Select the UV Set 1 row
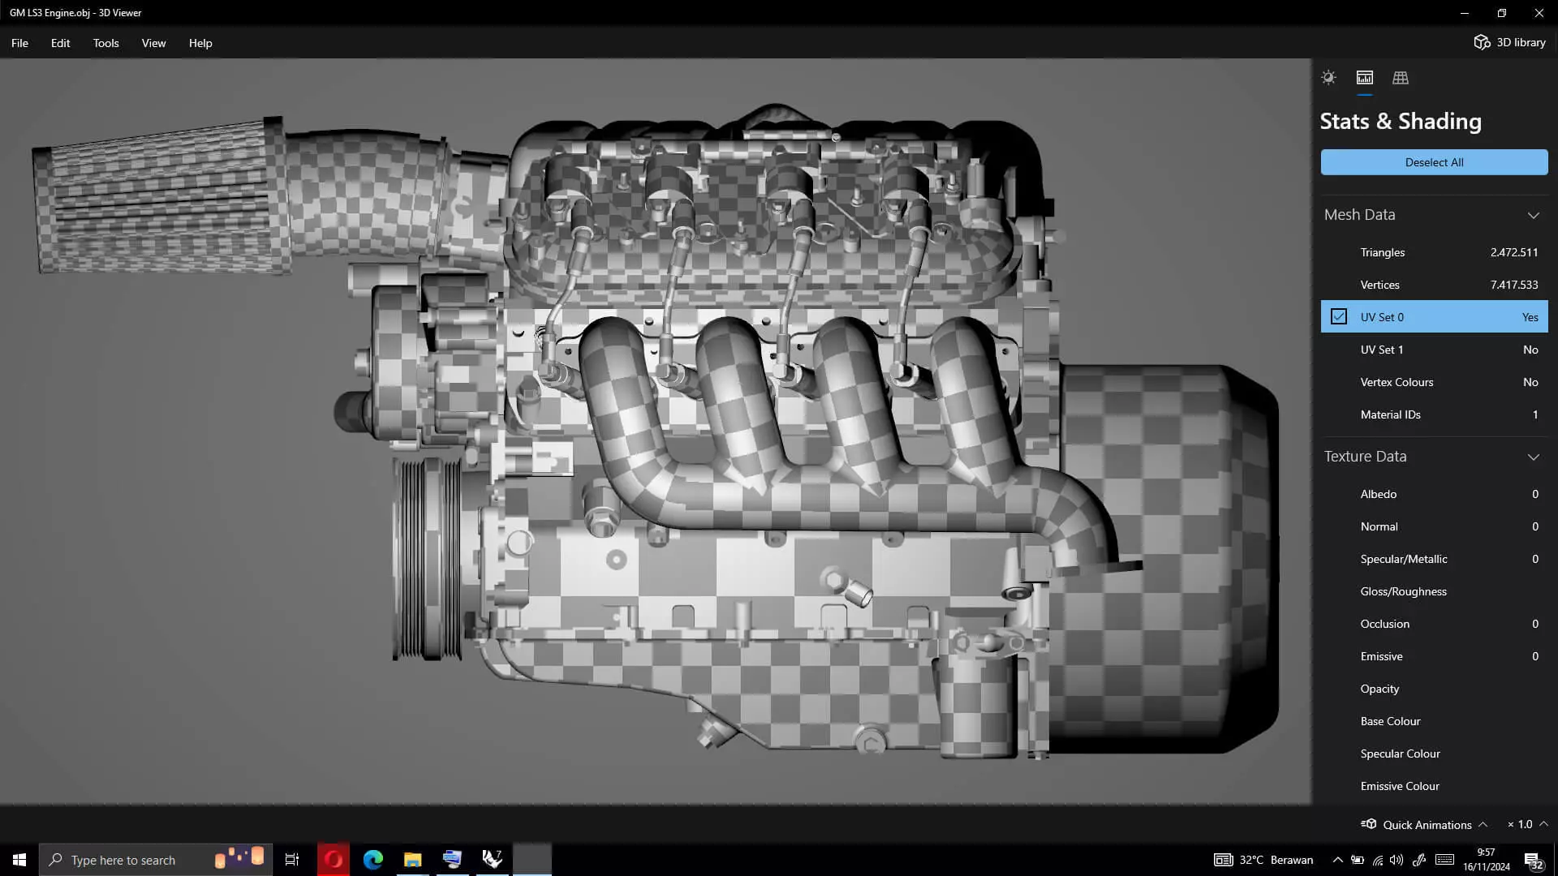The image size is (1558, 876). coord(1434,350)
